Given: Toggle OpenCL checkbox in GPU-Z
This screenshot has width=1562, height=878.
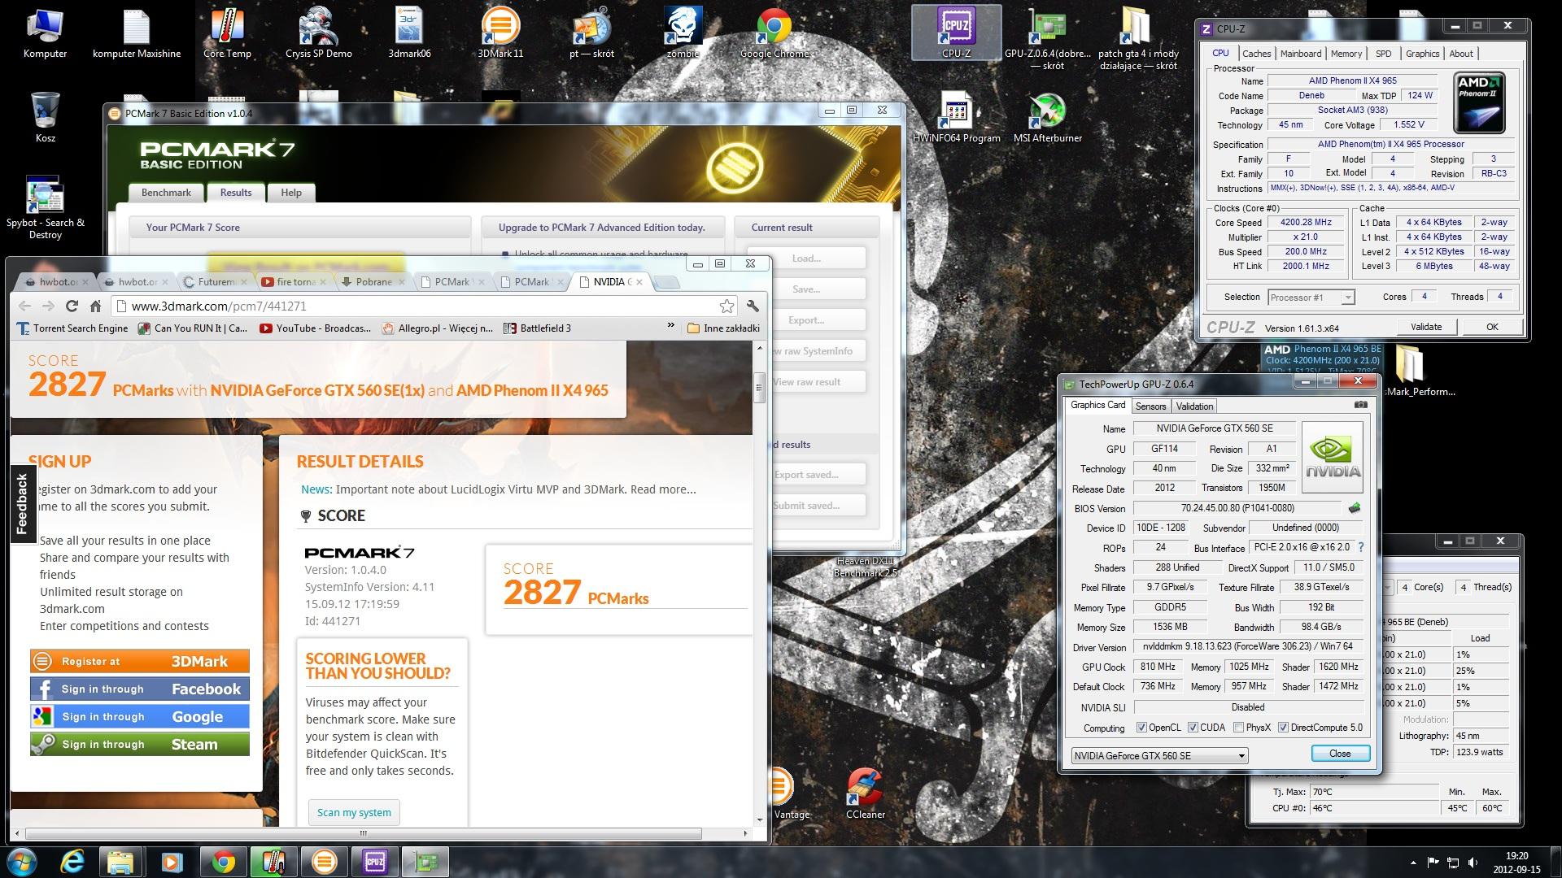Looking at the screenshot, I should pos(1141,728).
